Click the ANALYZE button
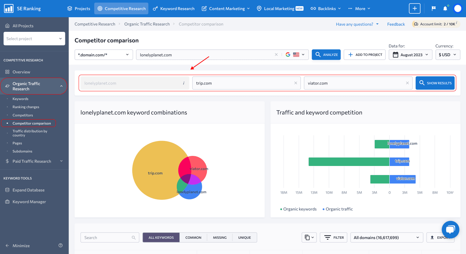 326,55
